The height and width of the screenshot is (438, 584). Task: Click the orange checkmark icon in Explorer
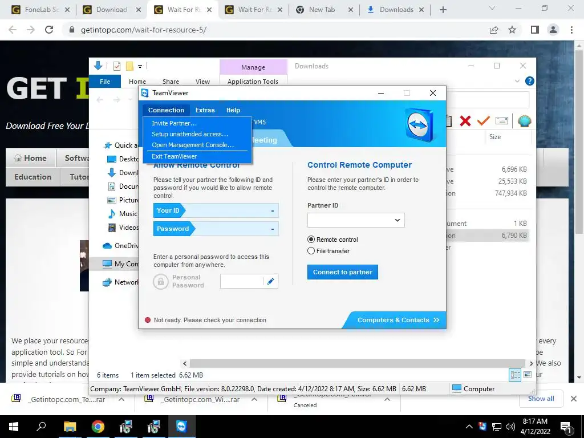click(x=484, y=121)
